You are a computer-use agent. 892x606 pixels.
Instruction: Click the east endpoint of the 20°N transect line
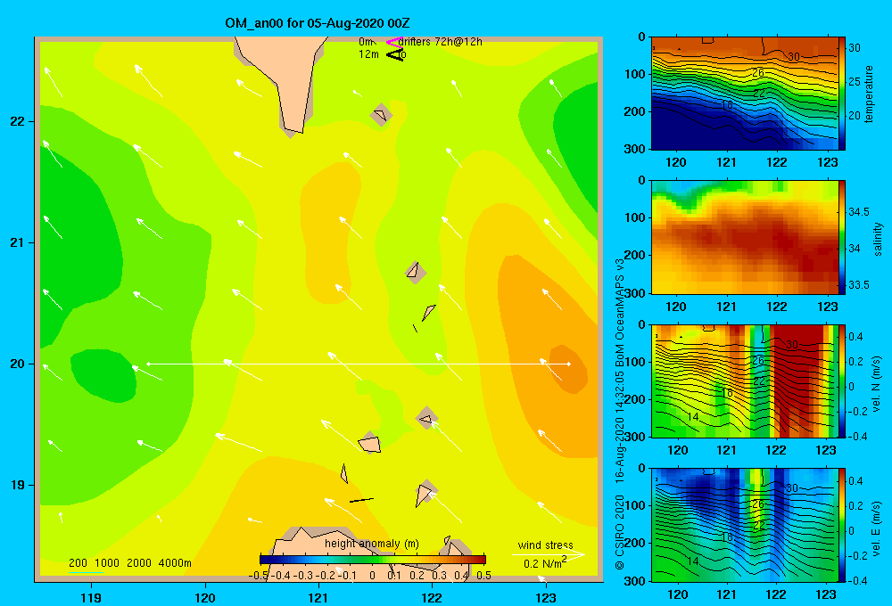pos(568,364)
